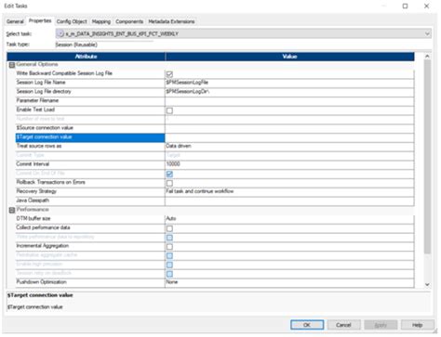Open the Data driven value dropdown
Viewport: 441px width, 337px height.
(289, 146)
